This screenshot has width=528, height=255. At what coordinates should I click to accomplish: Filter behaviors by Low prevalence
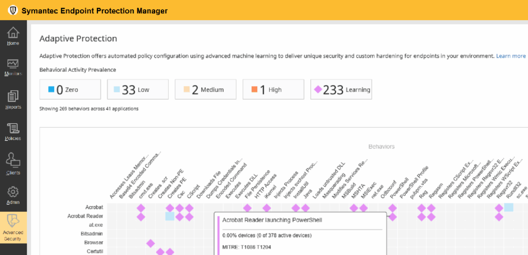point(138,90)
